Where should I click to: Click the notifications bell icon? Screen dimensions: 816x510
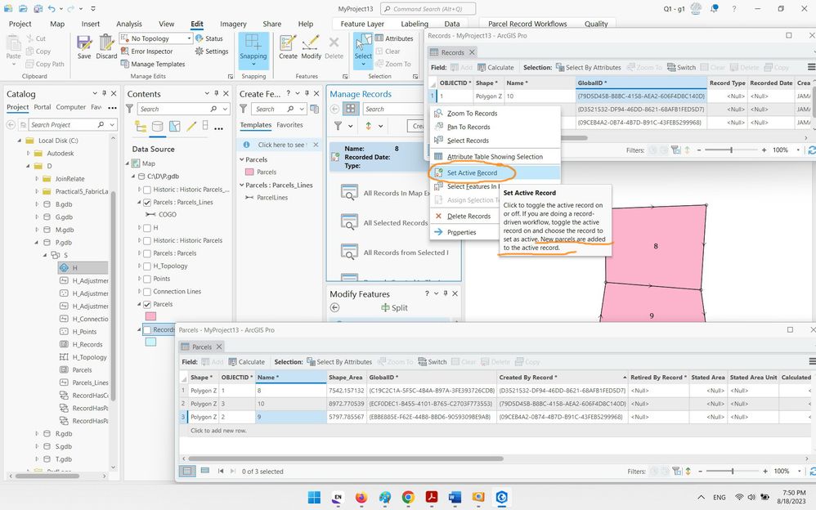(x=715, y=9)
